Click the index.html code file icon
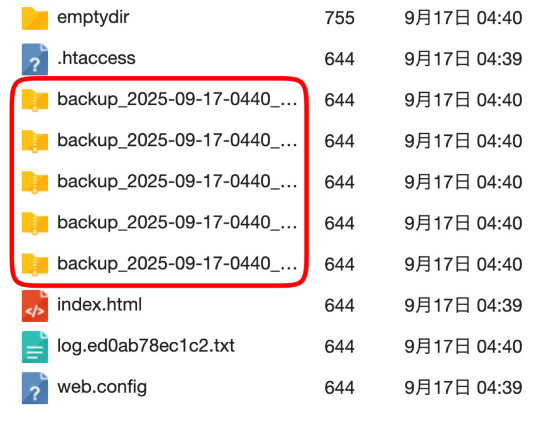Image resolution: width=544 pixels, height=423 pixels. click(x=35, y=306)
